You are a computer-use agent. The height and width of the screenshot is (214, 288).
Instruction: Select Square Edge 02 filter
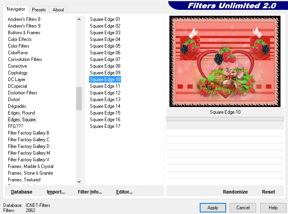click(x=105, y=26)
